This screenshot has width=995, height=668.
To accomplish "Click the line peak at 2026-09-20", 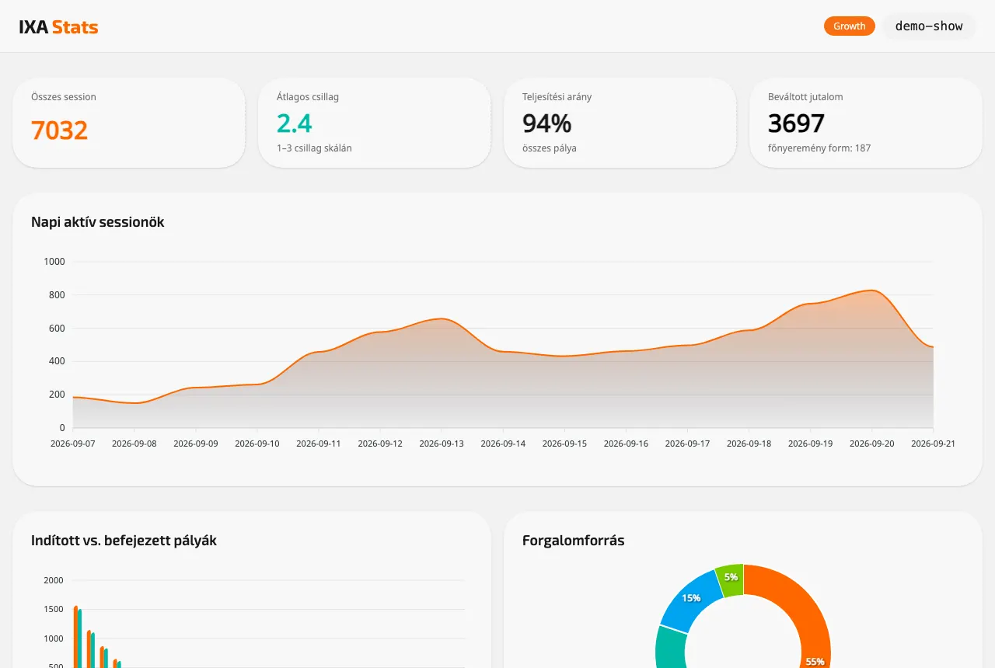I will [871, 291].
